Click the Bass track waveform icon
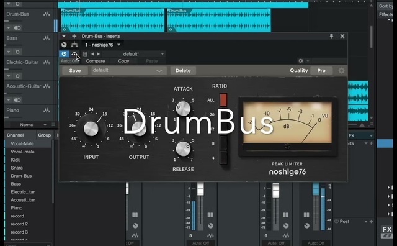 coord(47,38)
